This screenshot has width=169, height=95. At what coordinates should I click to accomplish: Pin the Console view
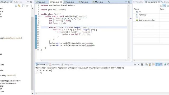(x=165, y=64)
